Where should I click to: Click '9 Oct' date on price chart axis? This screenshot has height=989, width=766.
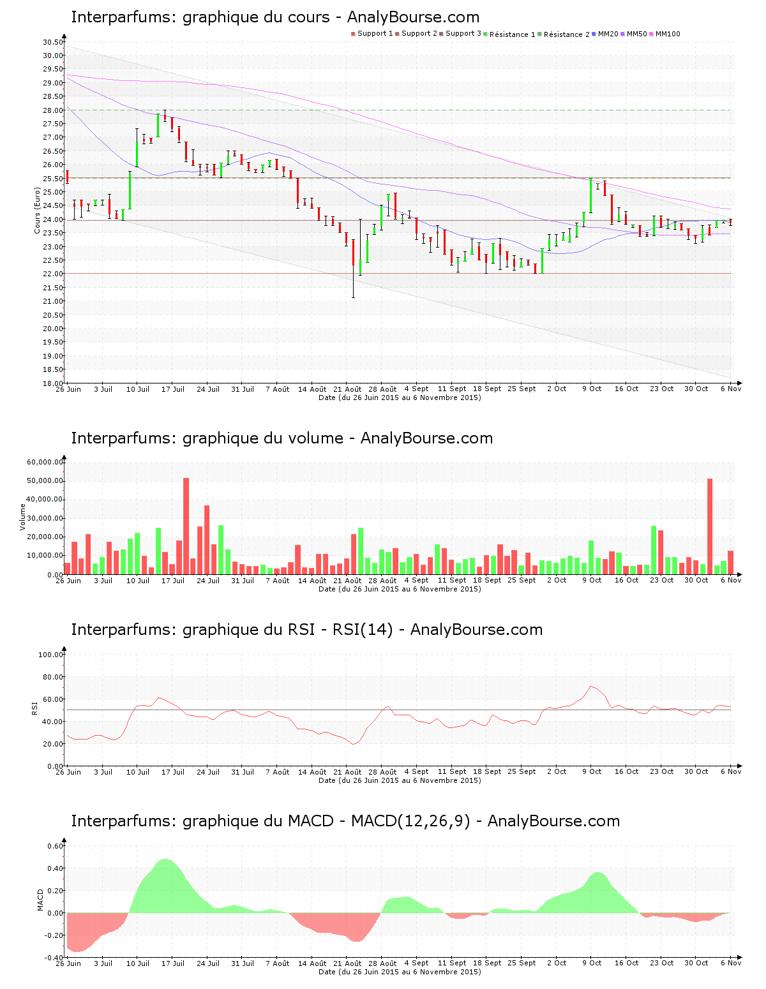pos(592,389)
